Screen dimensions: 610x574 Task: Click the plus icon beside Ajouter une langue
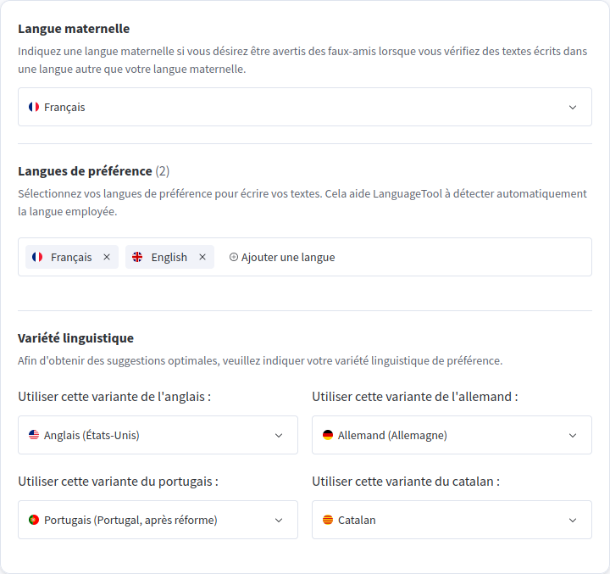tap(234, 257)
